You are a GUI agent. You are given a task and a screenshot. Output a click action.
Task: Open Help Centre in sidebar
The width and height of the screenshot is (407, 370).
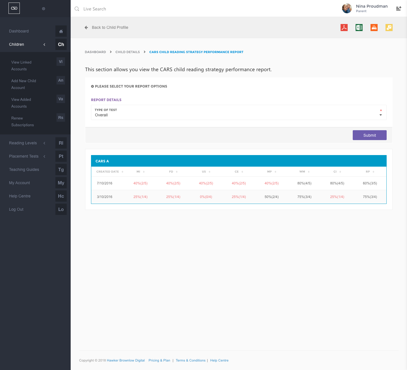(x=20, y=196)
